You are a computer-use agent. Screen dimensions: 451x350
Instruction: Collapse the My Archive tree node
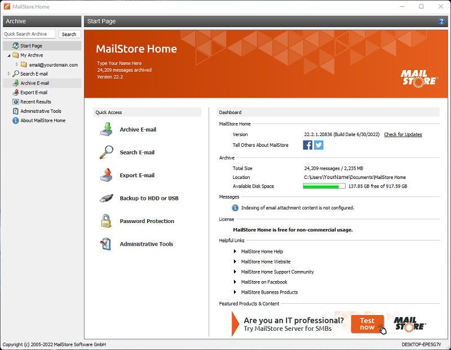(x=9, y=55)
